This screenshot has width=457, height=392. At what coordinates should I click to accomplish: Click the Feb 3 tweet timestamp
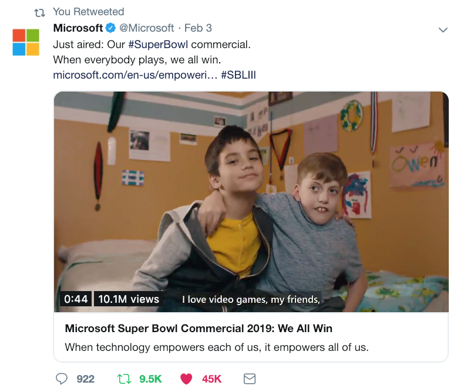click(x=198, y=28)
